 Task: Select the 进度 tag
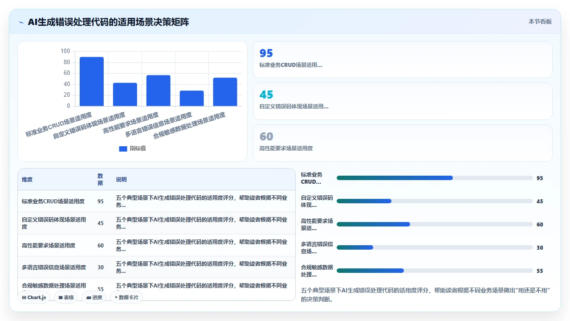coord(94,297)
